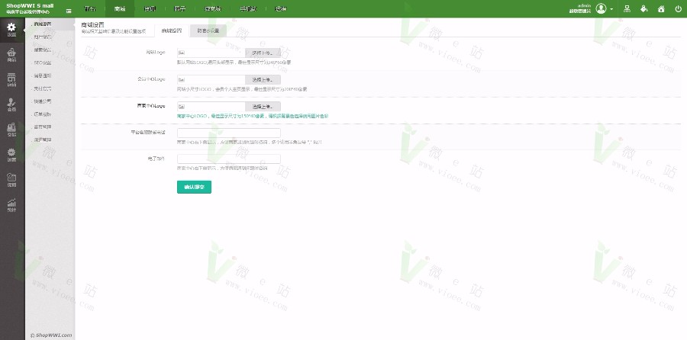Toggle the sidebar collapse icon beside the logo
The image size is (687, 340).
pos(69,11)
